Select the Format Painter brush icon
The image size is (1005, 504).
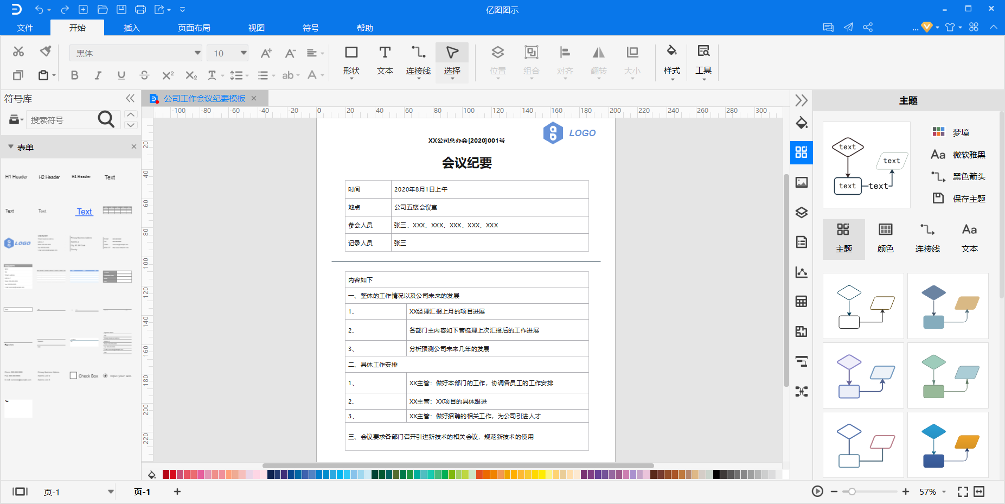pos(46,52)
